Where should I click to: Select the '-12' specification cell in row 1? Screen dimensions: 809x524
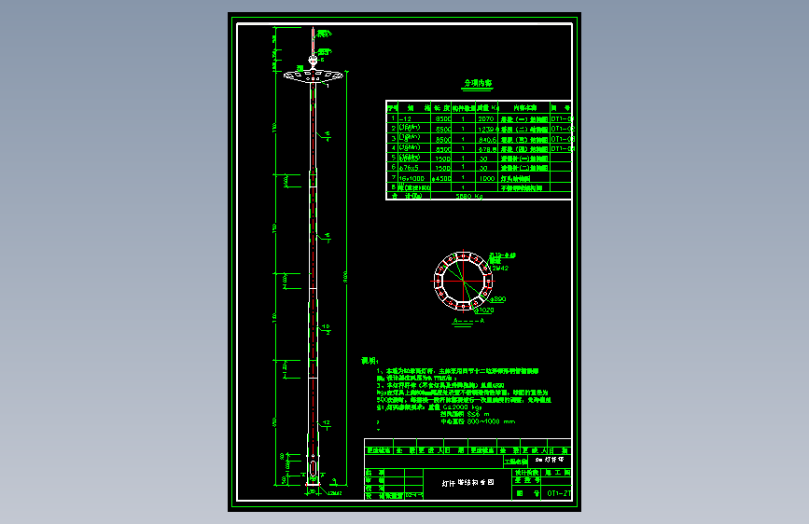click(x=406, y=119)
